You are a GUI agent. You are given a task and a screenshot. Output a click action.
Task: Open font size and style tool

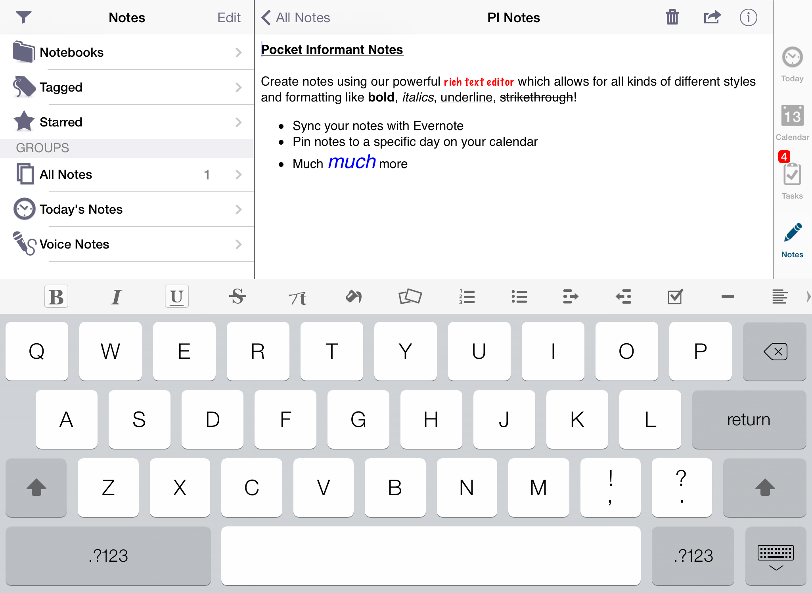tap(297, 297)
